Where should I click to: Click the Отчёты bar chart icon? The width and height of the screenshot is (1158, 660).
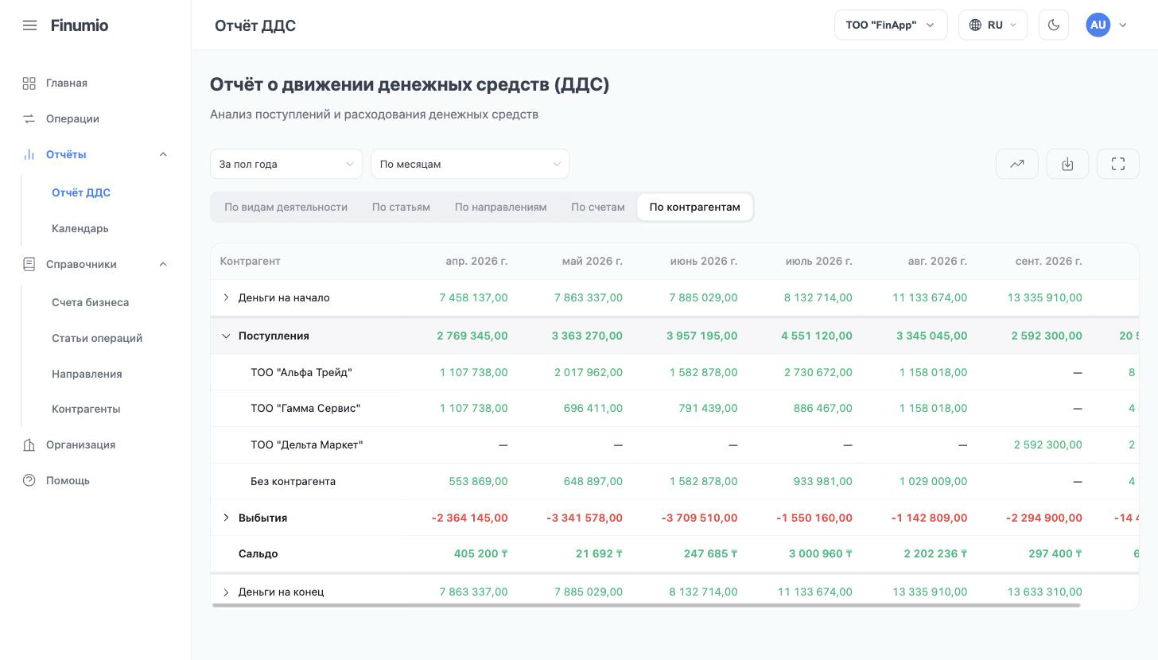click(29, 154)
